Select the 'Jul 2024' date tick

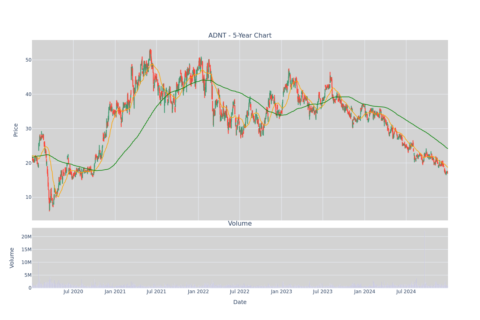[406, 292]
